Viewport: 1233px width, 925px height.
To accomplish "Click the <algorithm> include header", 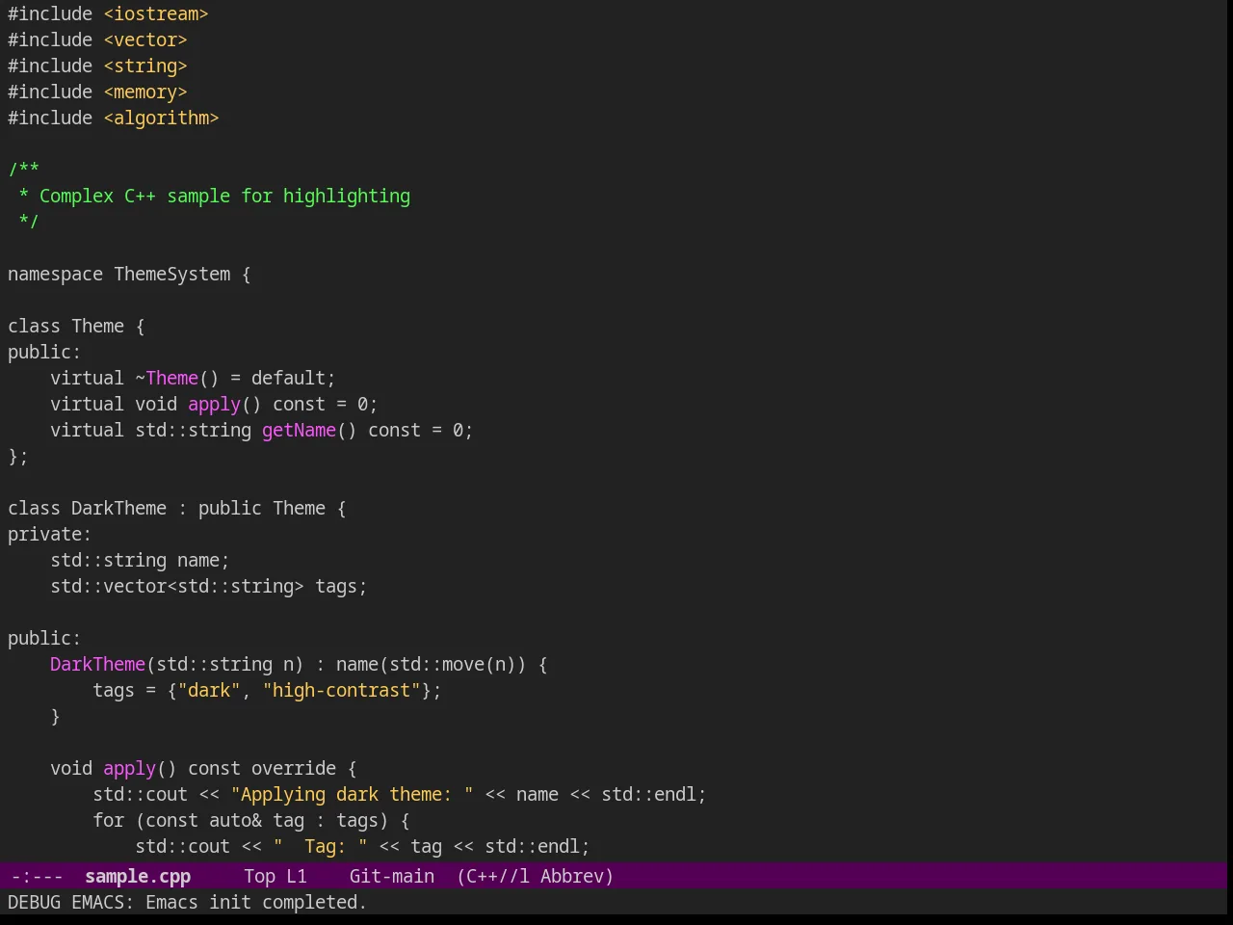I will pos(161,118).
